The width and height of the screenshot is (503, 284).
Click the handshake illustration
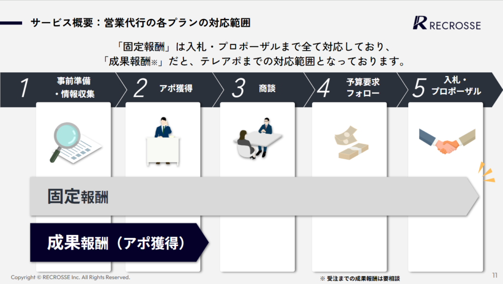coord(447,141)
